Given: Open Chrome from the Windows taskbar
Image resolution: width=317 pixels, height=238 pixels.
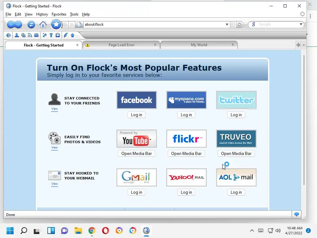Looking at the screenshot, I should [92, 231].
